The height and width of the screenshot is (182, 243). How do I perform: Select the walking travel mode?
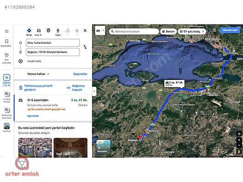[x=58, y=32]
